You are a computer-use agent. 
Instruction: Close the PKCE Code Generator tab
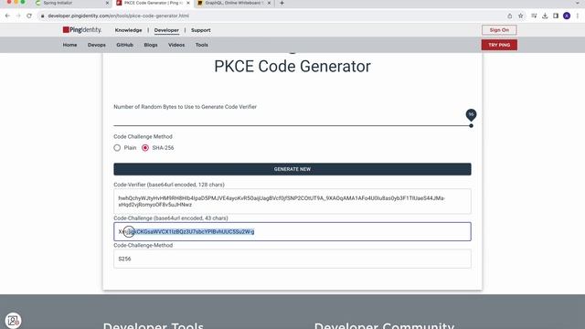point(188,3)
